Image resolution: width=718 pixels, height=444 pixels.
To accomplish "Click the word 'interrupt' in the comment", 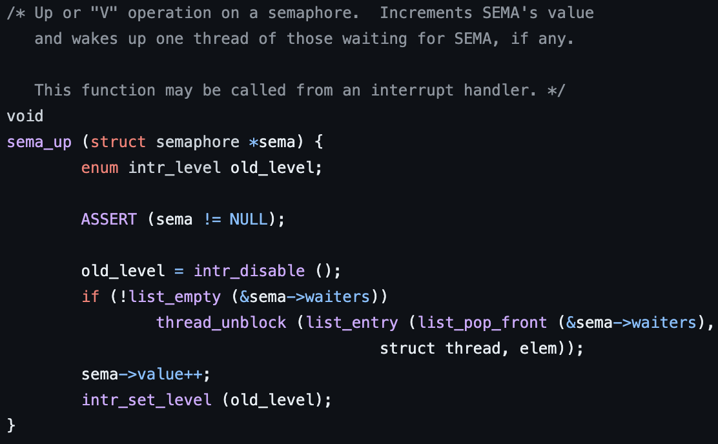I will tap(412, 90).
